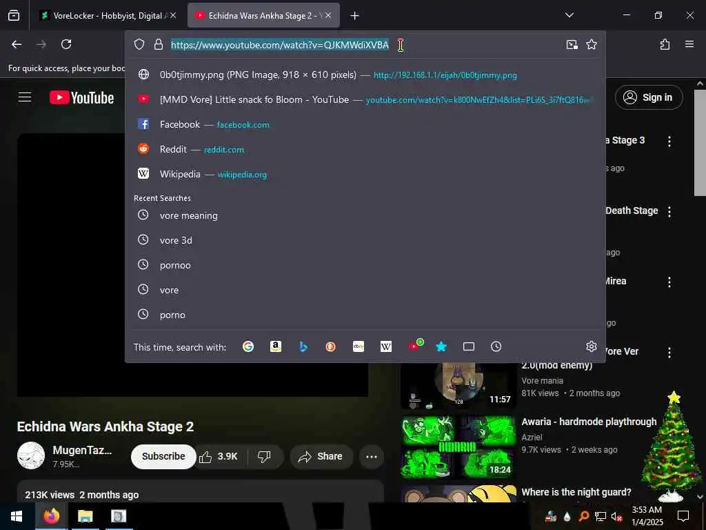Search with eBay this time
Screen dimensions: 706x530
click(x=359, y=346)
